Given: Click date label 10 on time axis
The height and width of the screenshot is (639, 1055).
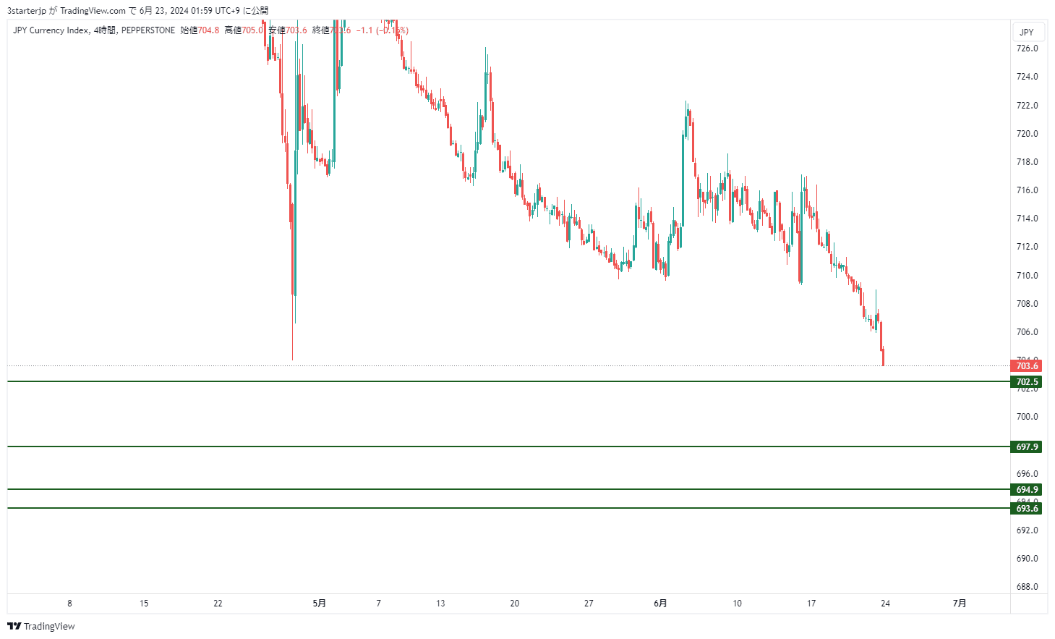Looking at the screenshot, I should point(737,604).
